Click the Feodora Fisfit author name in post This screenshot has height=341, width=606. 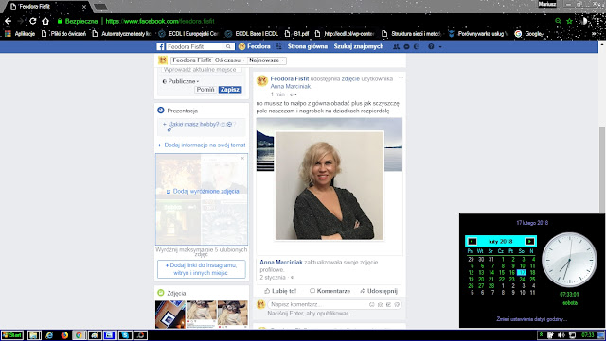pos(290,78)
